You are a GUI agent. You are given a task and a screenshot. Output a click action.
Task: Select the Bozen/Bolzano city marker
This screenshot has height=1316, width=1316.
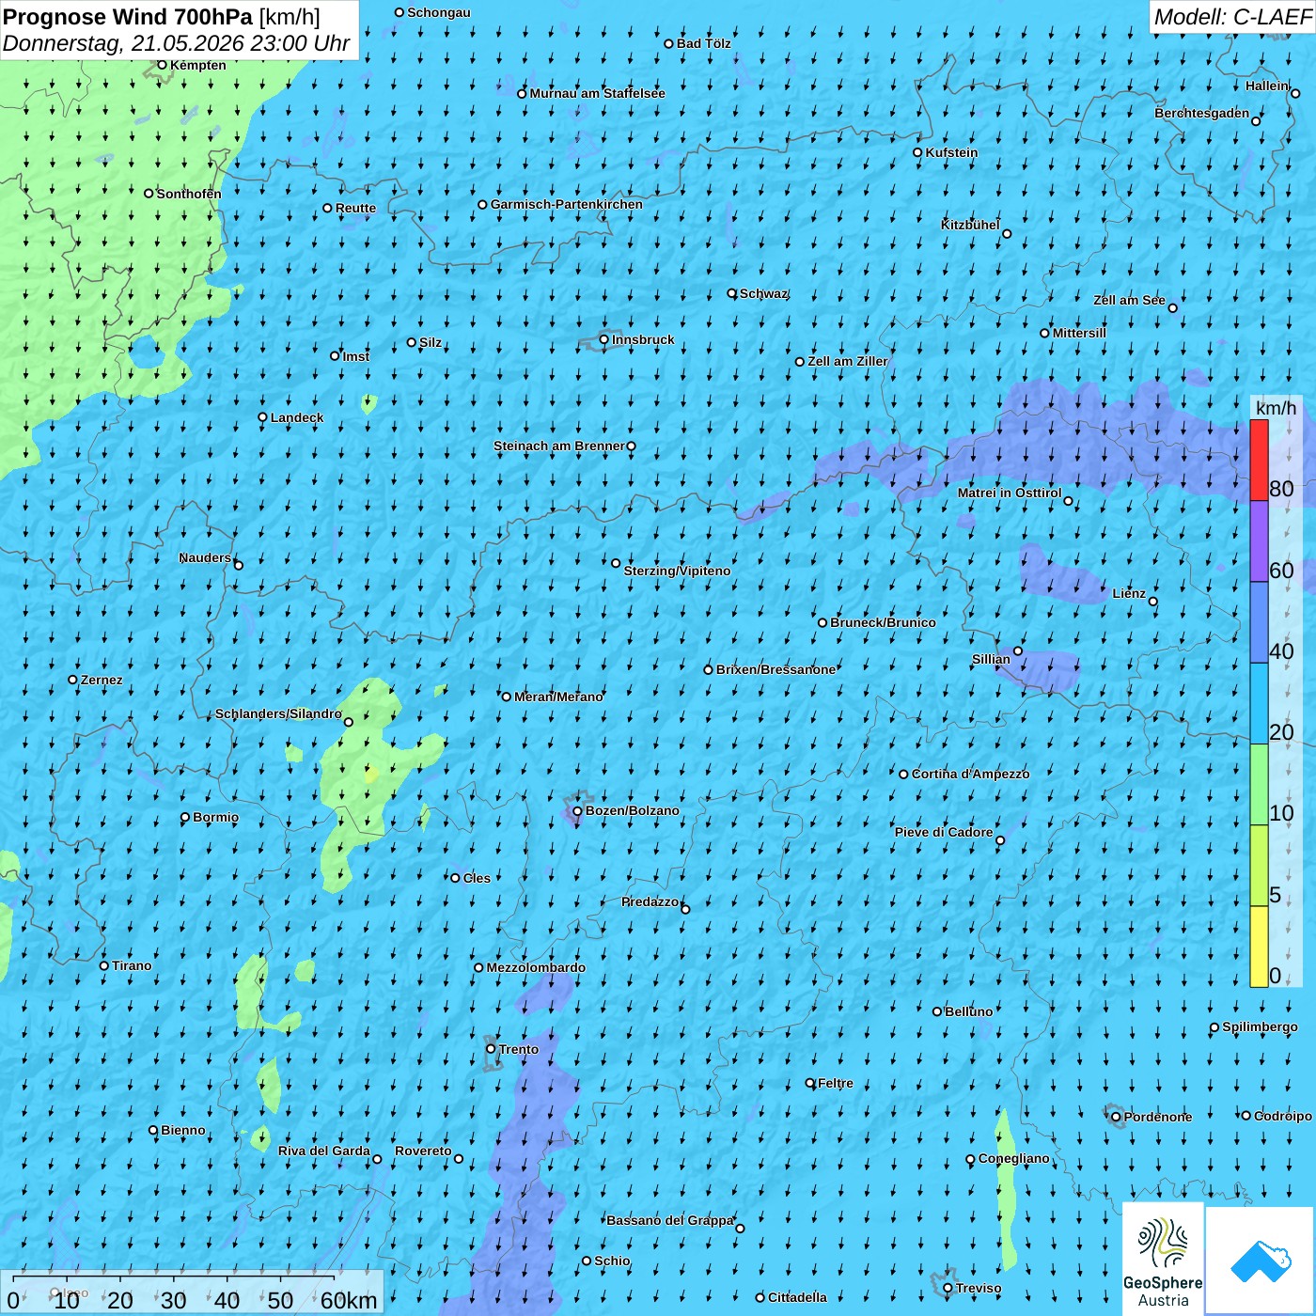click(577, 811)
